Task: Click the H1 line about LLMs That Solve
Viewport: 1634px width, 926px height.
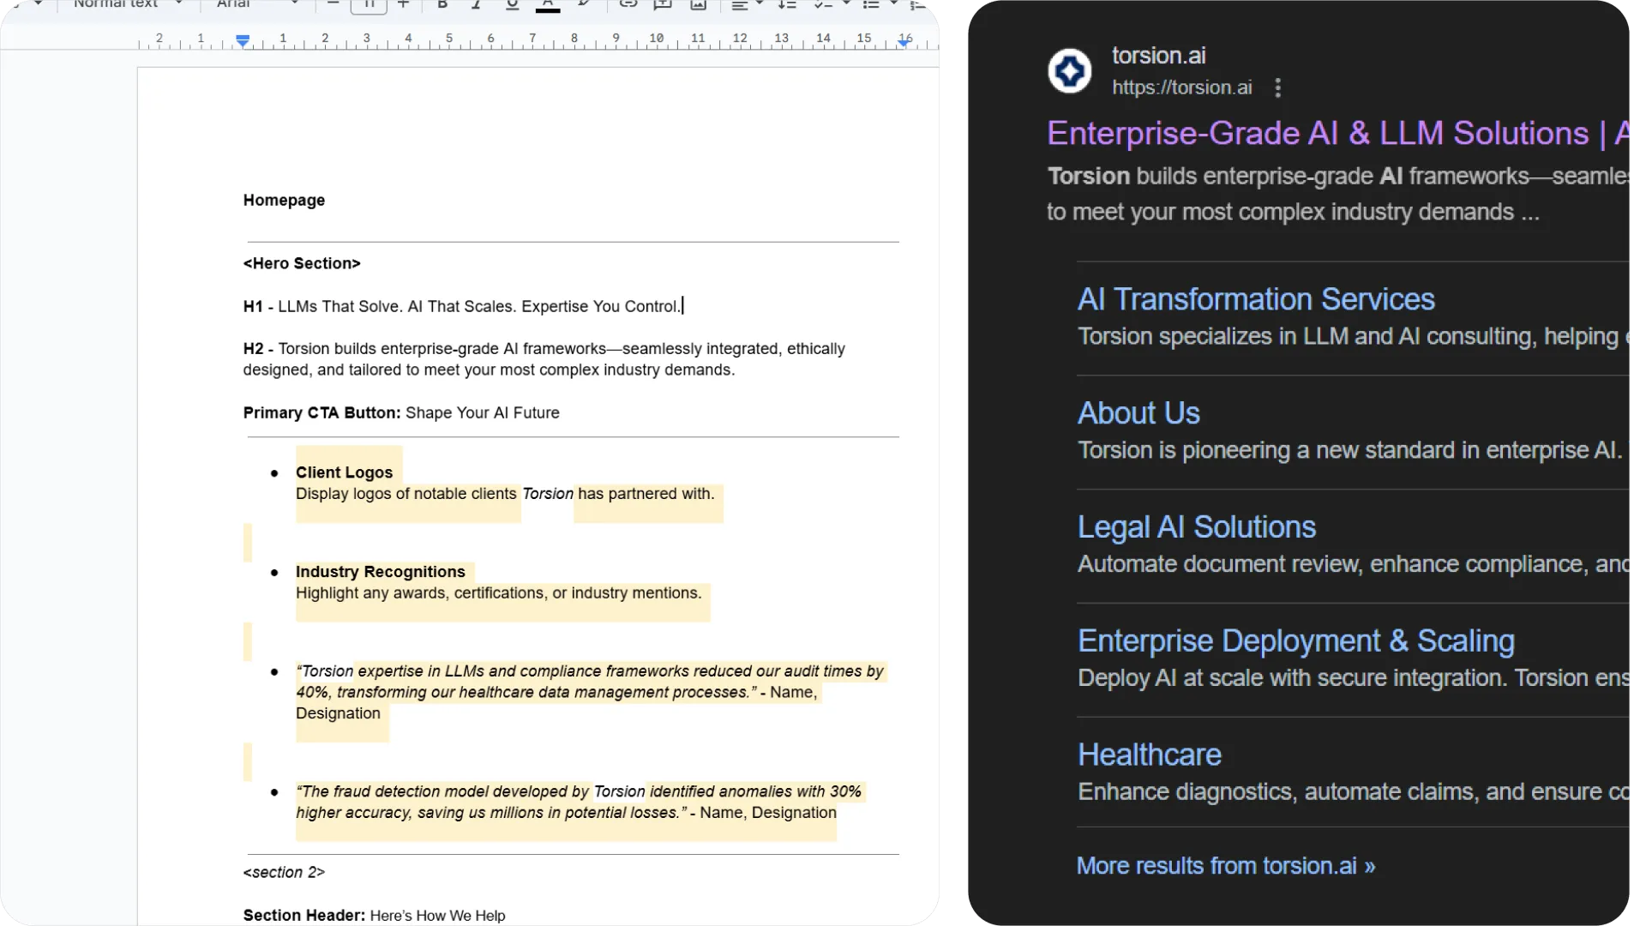Action: click(x=462, y=306)
